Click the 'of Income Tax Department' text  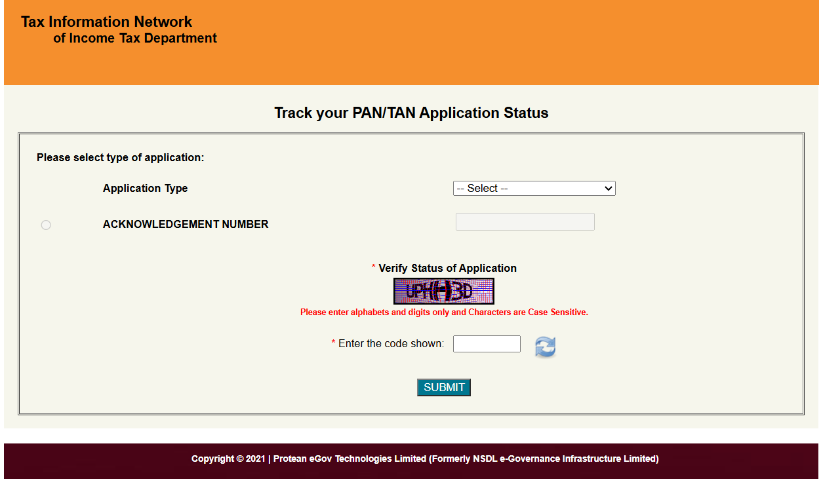pyautogui.click(x=135, y=38)
